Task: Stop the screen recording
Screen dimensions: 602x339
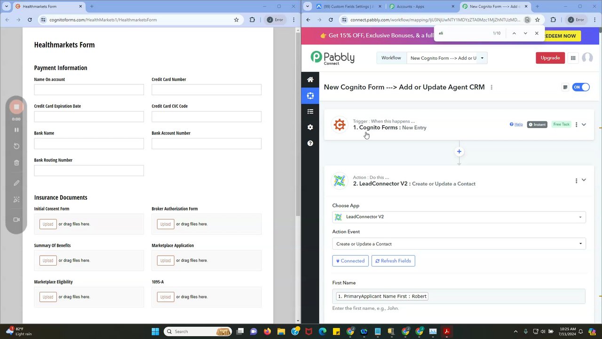Action: click(x=16, y=107)
